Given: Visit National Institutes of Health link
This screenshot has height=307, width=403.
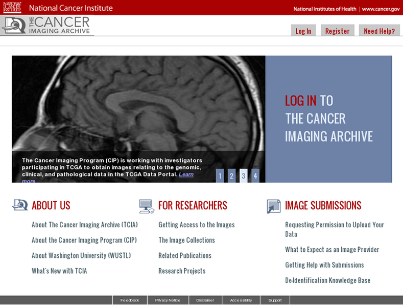Looking at the screenshot, I should click(325, 9).
